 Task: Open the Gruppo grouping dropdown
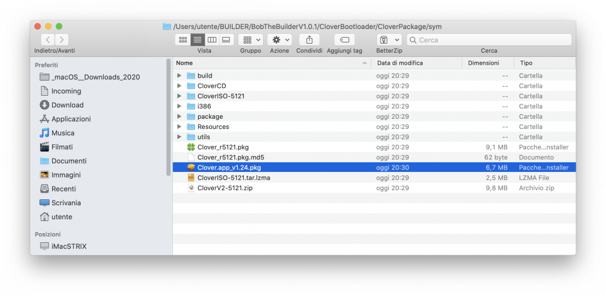click(x=250, y=40)
